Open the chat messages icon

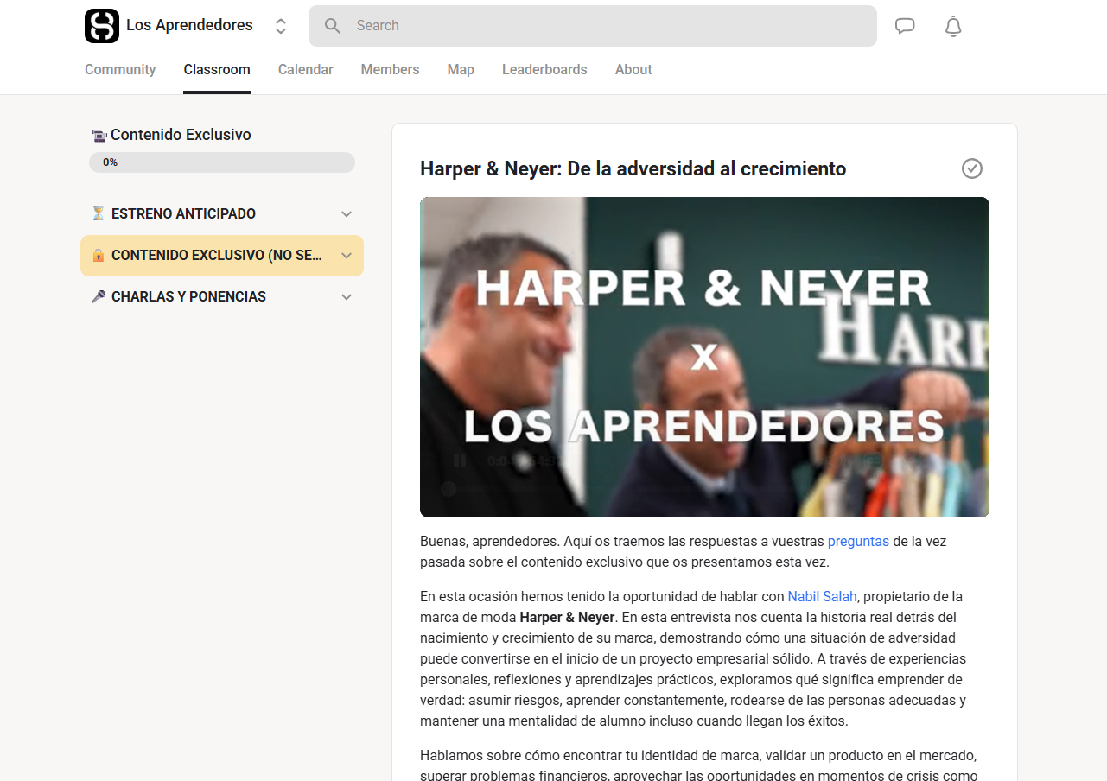[x=905, y=26]
